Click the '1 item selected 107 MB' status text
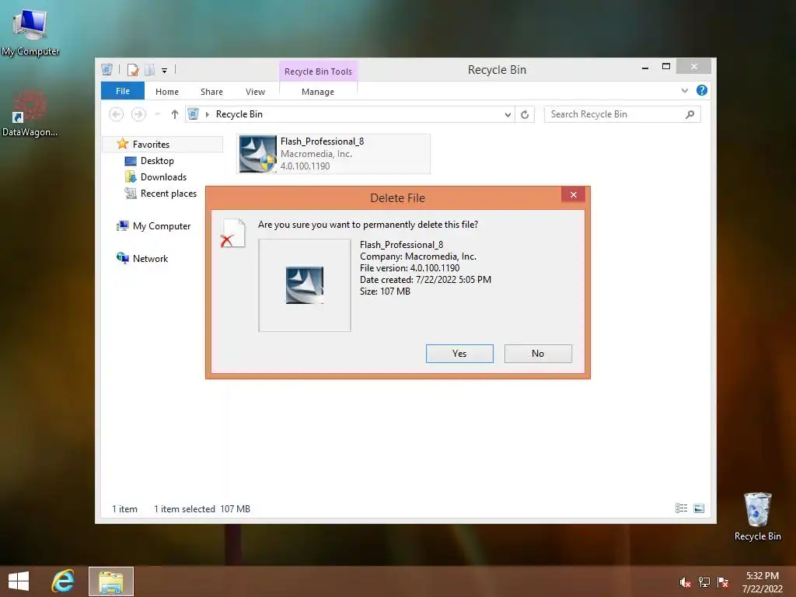The height and width of the screenshot is (597, 796). pos(202,508)
